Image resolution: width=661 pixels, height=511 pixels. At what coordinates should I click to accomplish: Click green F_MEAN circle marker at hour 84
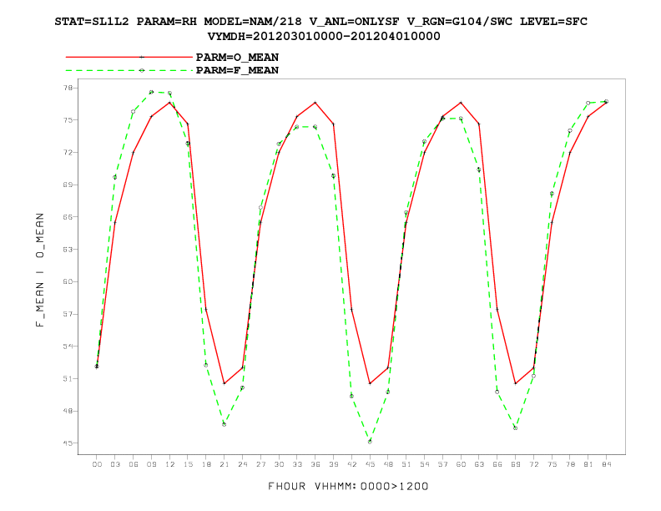(x=607, y=102)
